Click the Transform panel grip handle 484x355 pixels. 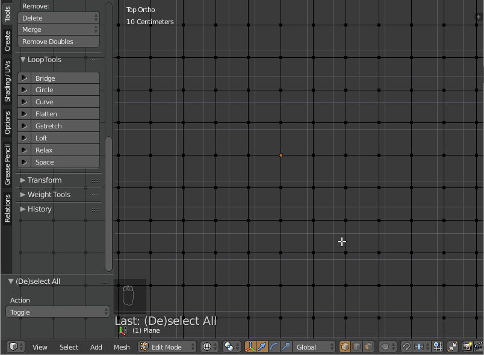[95, 181]
